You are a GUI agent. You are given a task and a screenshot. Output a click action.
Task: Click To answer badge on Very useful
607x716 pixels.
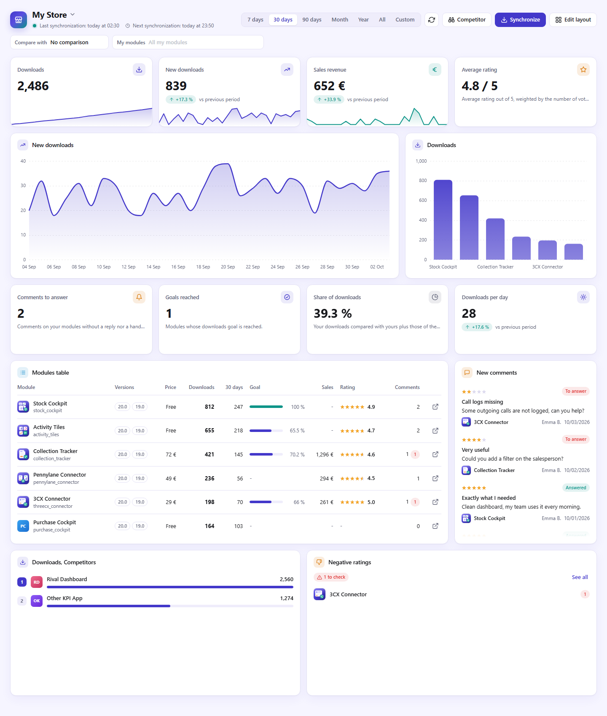575,439
